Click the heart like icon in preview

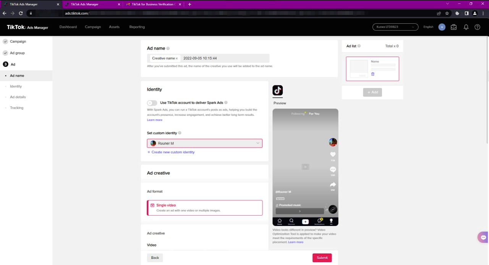click(x=333, y=154)
